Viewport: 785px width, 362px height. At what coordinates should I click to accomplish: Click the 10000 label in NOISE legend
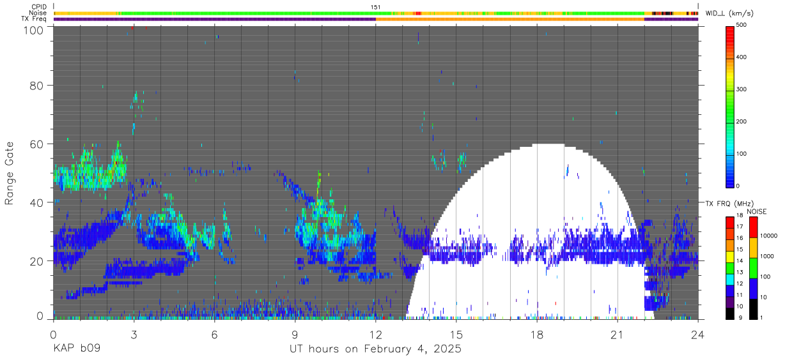point(768,236)
